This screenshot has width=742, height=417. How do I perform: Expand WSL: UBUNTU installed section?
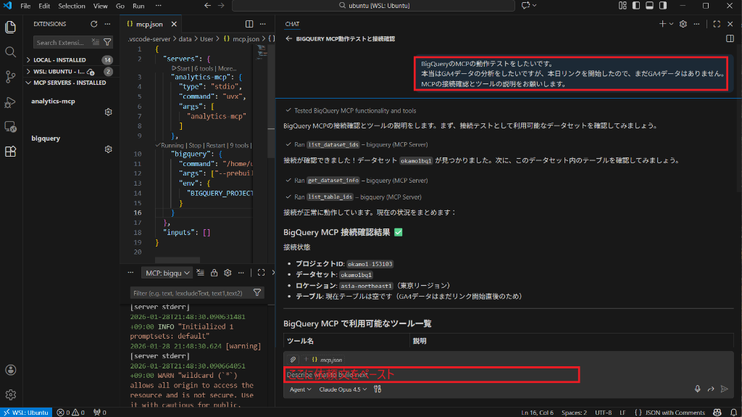[x=71, y=72]
